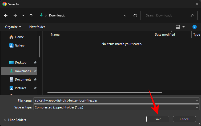Open the Save as type dropdown
201x126 pixels.
coord(197,107)
